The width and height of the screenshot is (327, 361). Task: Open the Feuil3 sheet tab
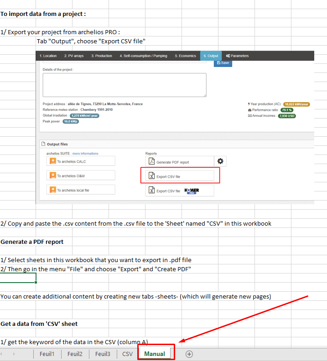pos(103,354)
